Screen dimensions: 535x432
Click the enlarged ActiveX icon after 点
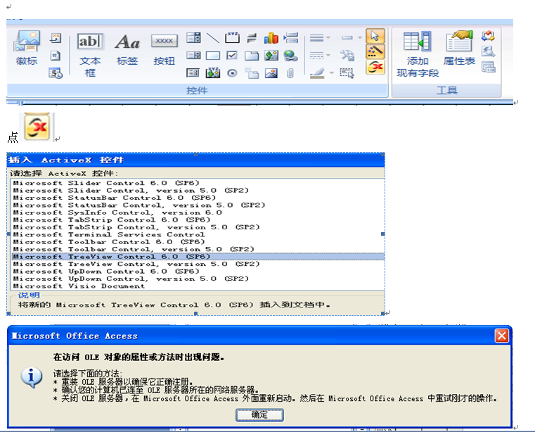point(37,127)
